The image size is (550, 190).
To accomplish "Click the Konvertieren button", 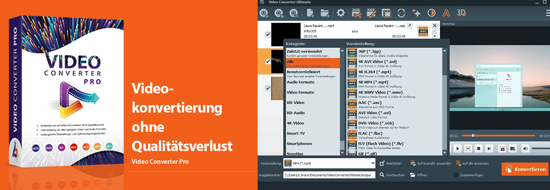I will pos(525,169).
